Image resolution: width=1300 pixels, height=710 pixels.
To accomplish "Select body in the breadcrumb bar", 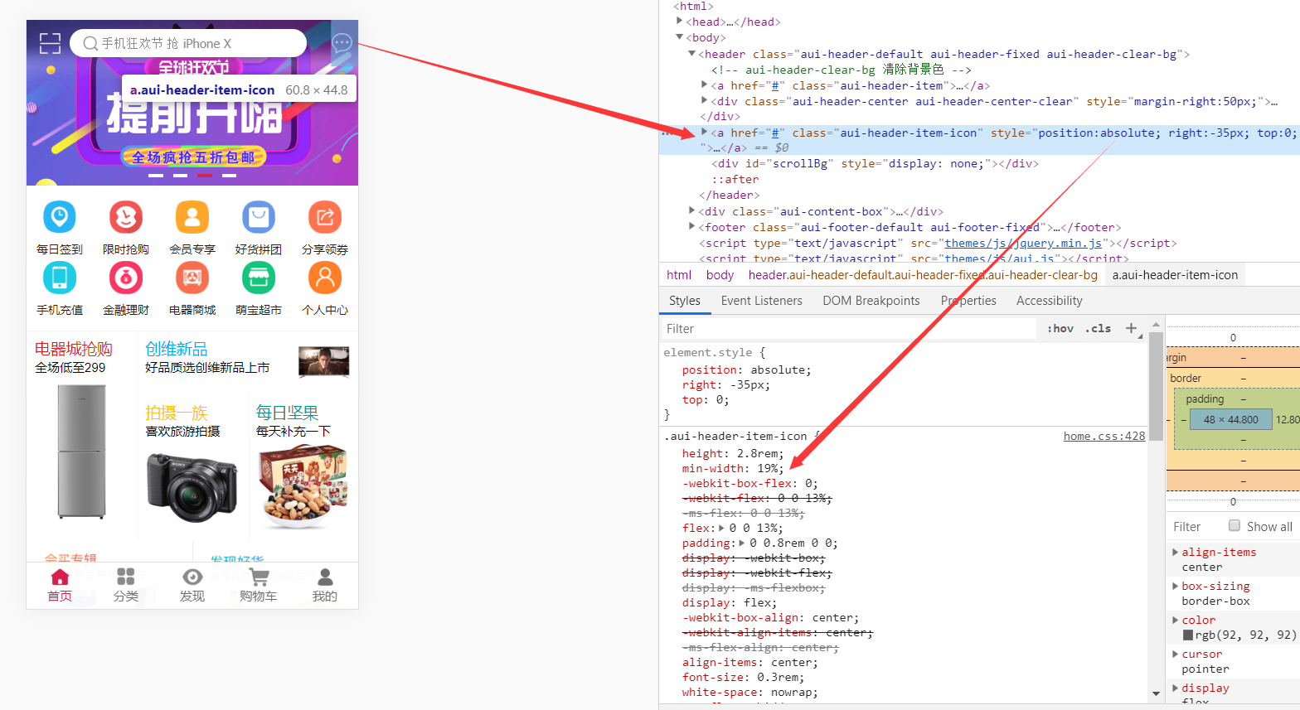I will pyautogui.click(x=720, y=275).
